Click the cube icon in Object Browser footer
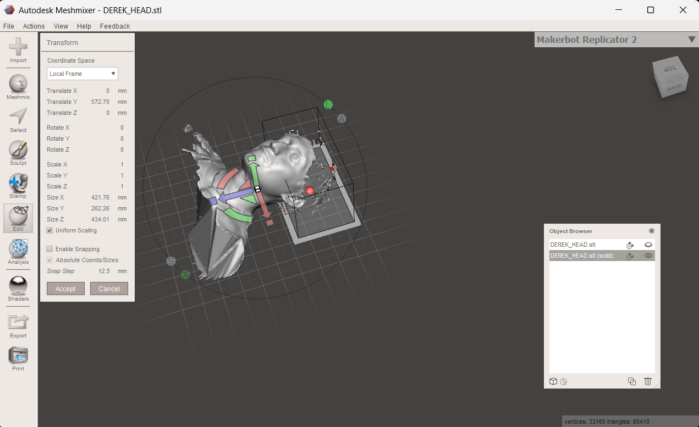 [554, 381]
